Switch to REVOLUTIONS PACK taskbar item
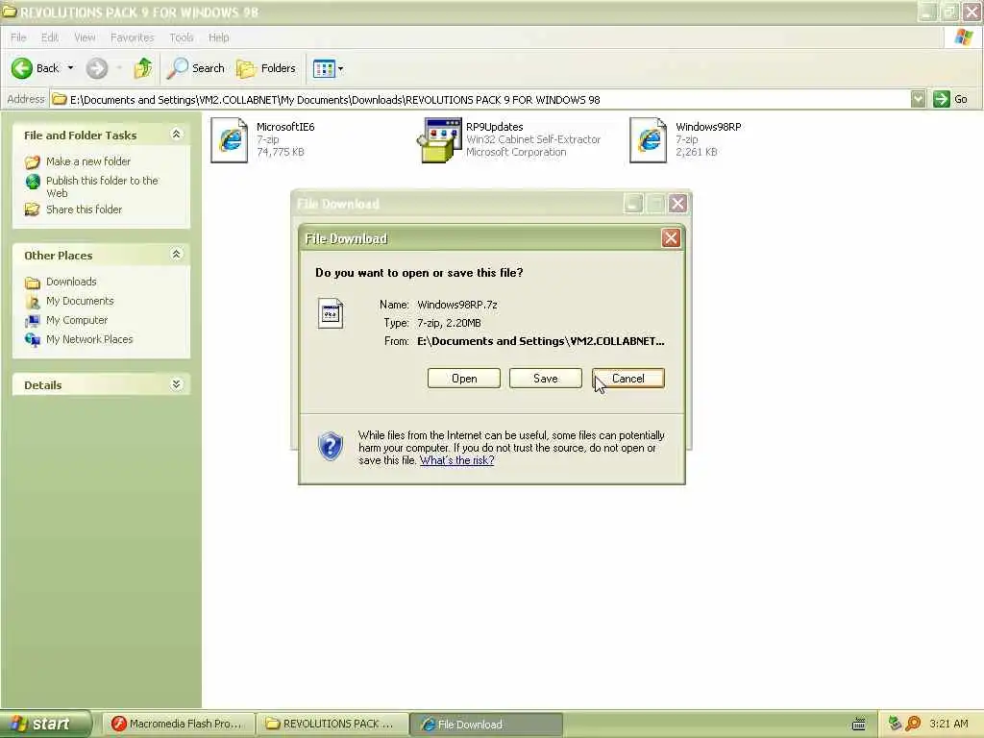 click(x=332, y=725)
